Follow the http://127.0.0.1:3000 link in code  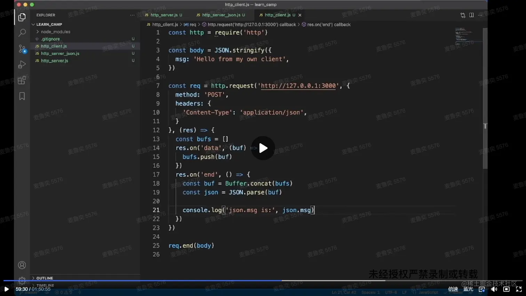click(x=298, y=86)
